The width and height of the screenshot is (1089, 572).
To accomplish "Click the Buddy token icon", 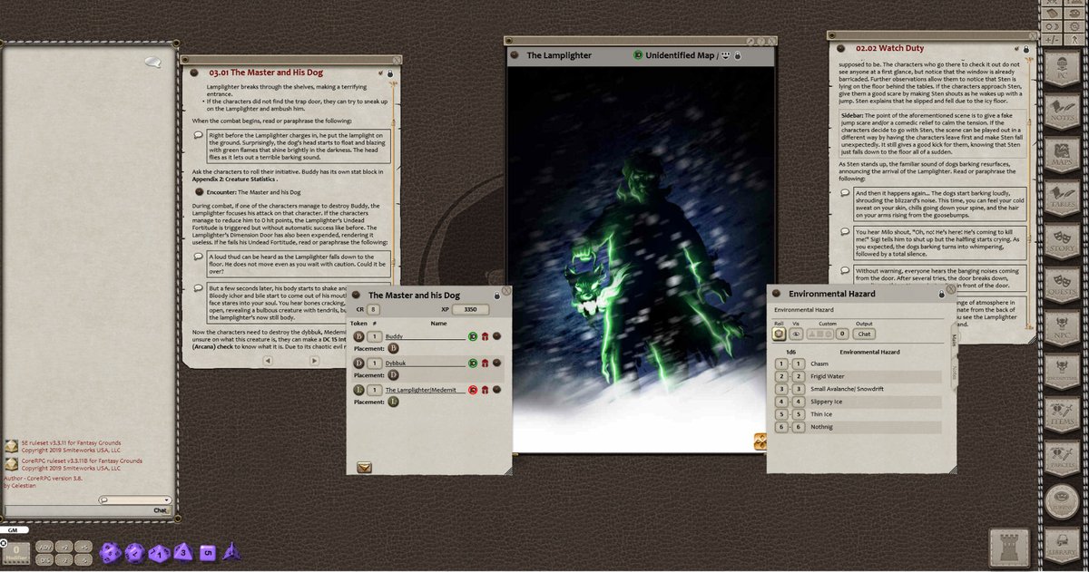I will [359, 336].
